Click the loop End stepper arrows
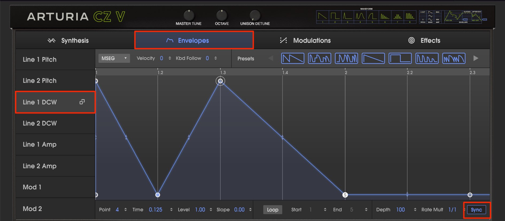 366,210
